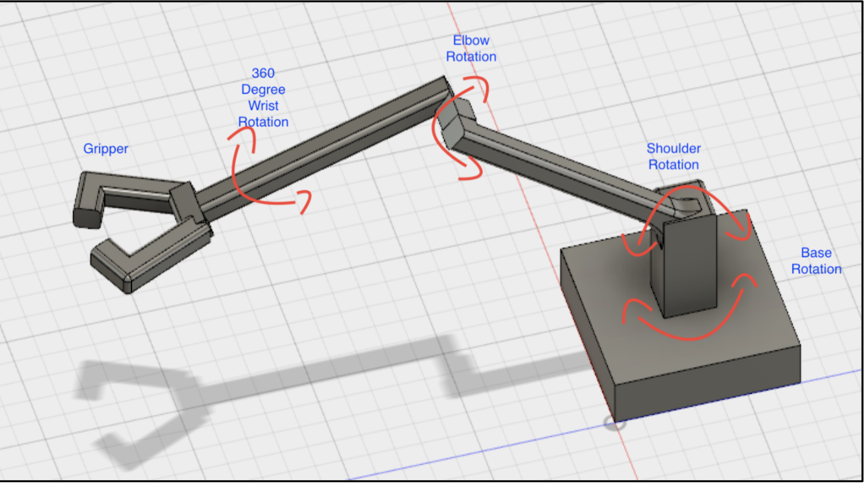Click the Elbow Rotation annotation text
The width and height of the screenshot is (867, 484).
(471, 49)
